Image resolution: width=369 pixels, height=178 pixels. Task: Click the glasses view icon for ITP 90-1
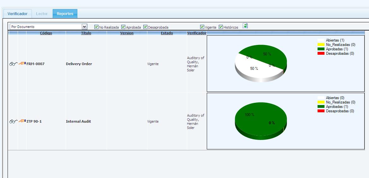tap(13, 121)
